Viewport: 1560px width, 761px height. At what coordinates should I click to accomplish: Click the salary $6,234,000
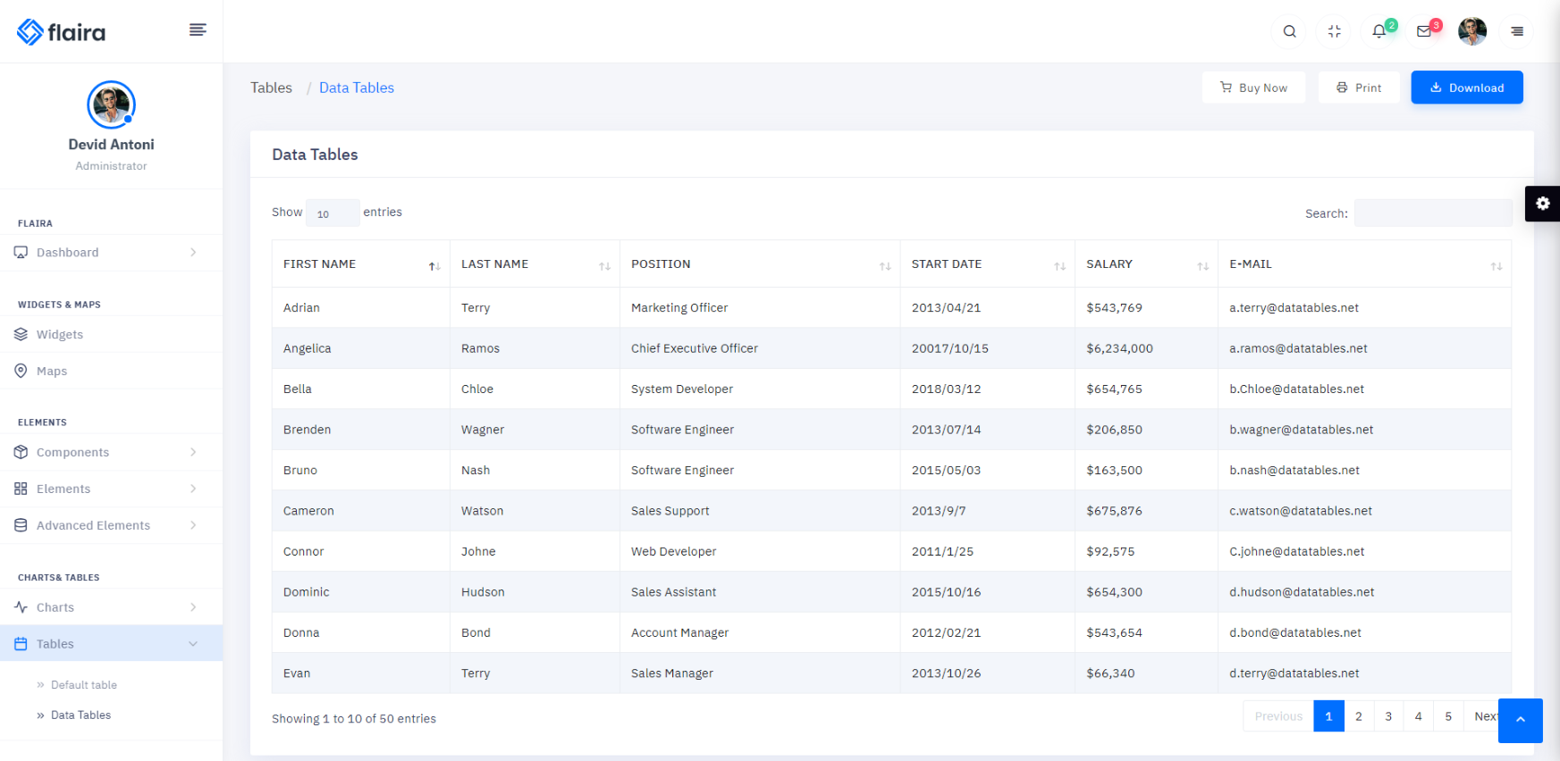pyautogui.click(x=1119, y=348)
